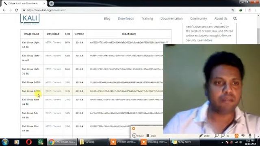
Task: Click the Learn More link in sidebar
Action: [205, 40]
